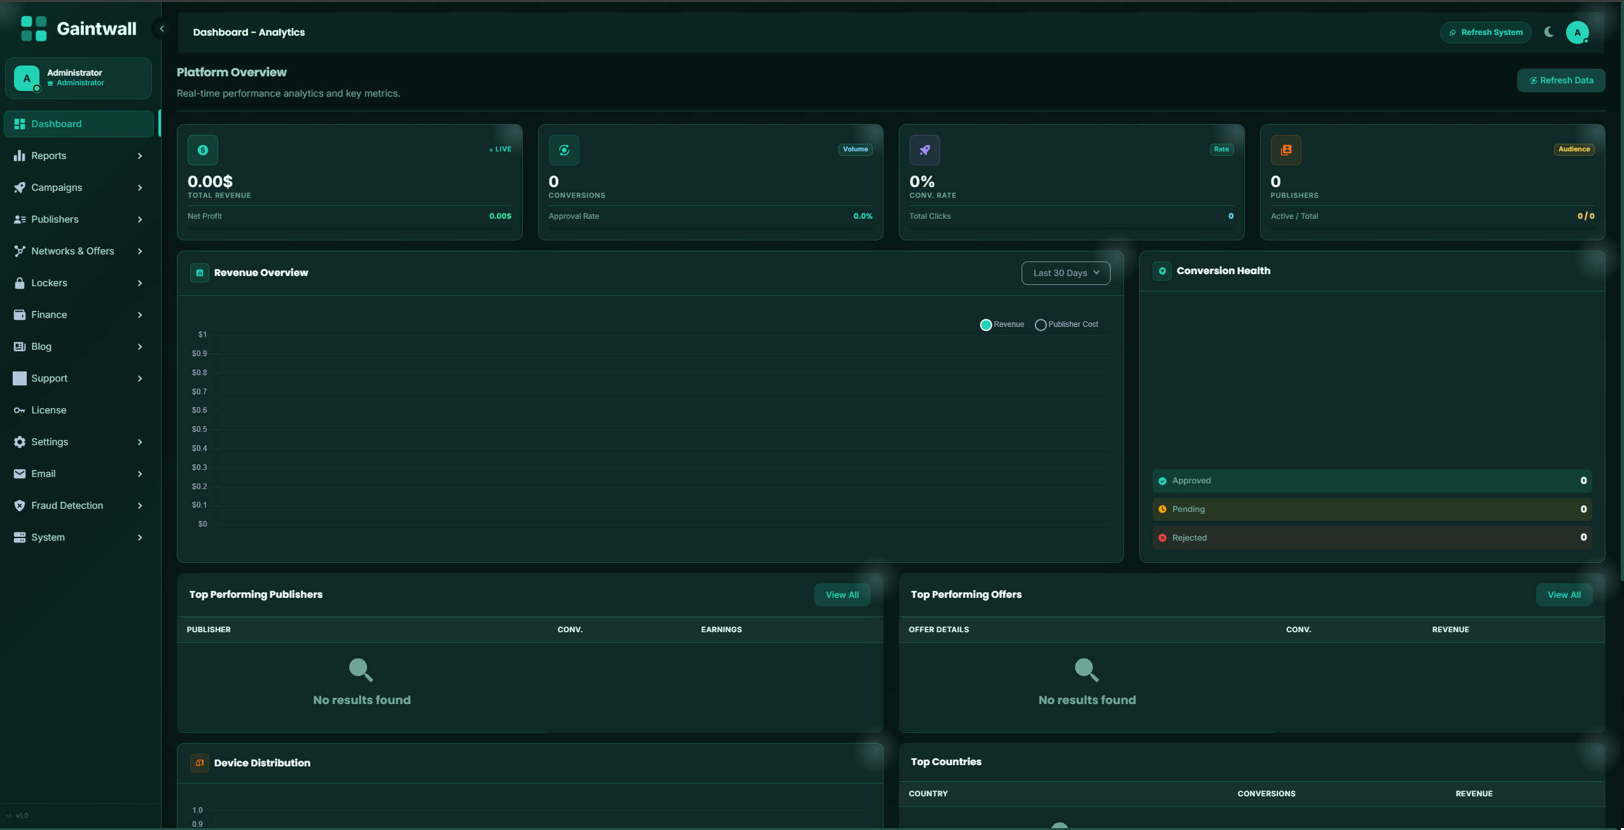Open the Last 30 Days dropdown
1624x830 pixels.
[1065, 272]
